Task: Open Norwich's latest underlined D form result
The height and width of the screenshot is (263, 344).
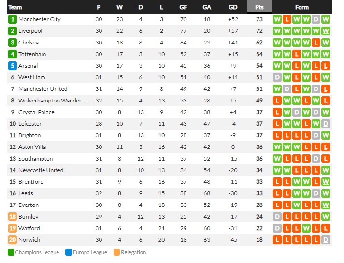Action: [x=326, y=240]
